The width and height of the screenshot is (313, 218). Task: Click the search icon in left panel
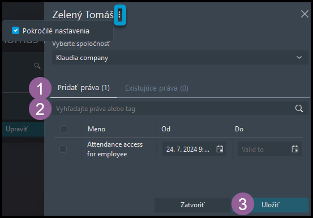(37, 66)
